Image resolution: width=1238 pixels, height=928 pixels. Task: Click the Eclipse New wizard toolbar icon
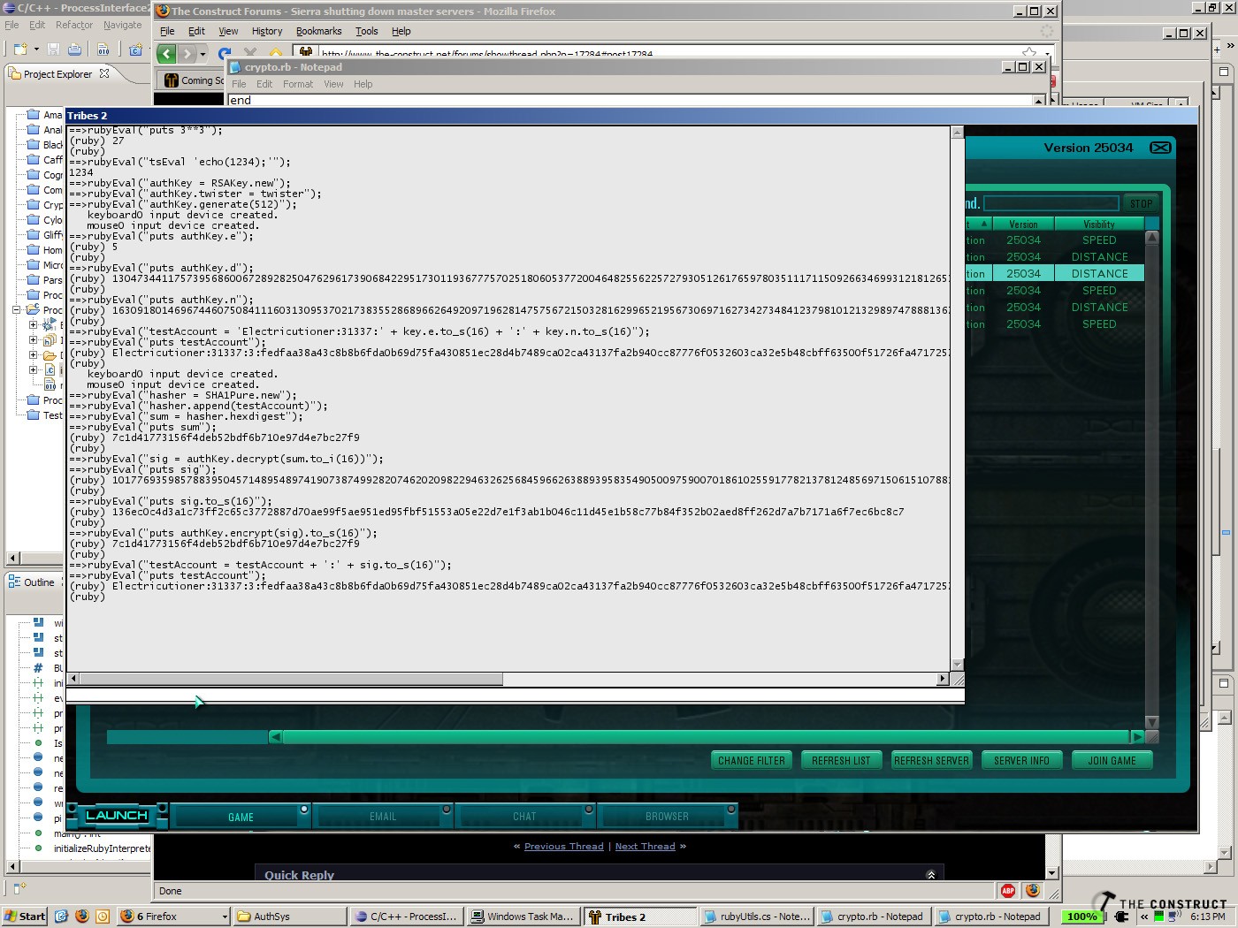coord(21,49)
